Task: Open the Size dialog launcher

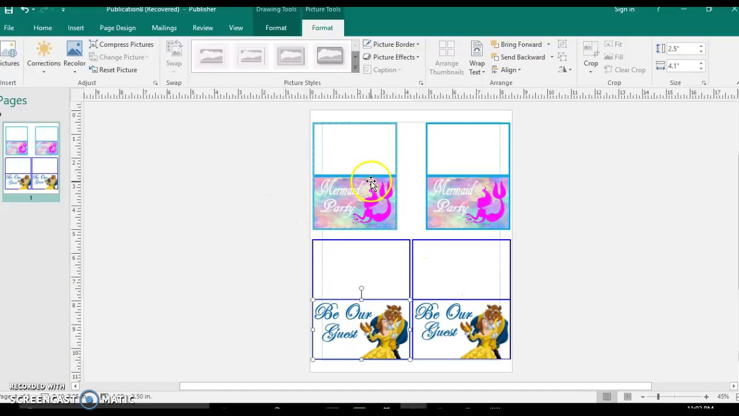Action: coord(704,83)
